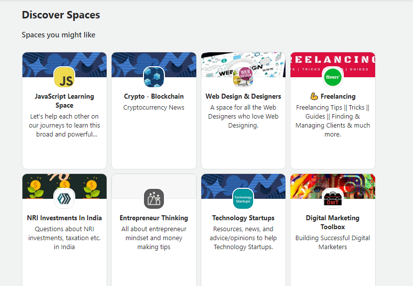Open the DMT toolbox icon
Image resolution: width=413 pixels, height=286 pixels.
click(333, 199)
